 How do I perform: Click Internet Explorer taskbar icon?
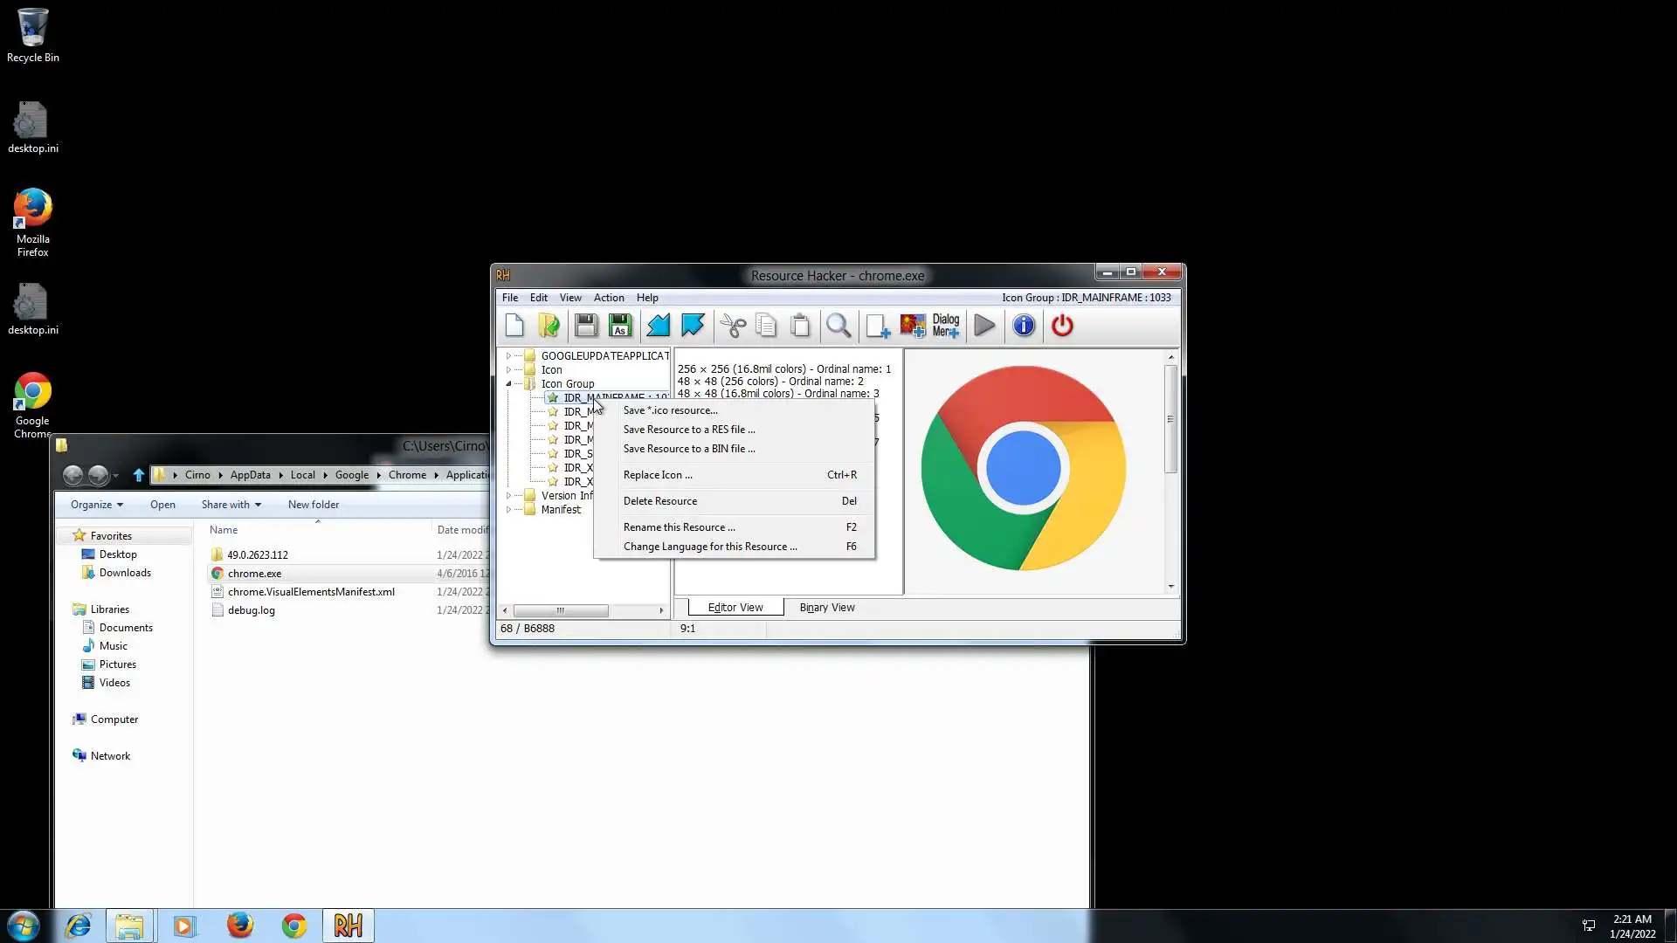click(x=79, y=926)
